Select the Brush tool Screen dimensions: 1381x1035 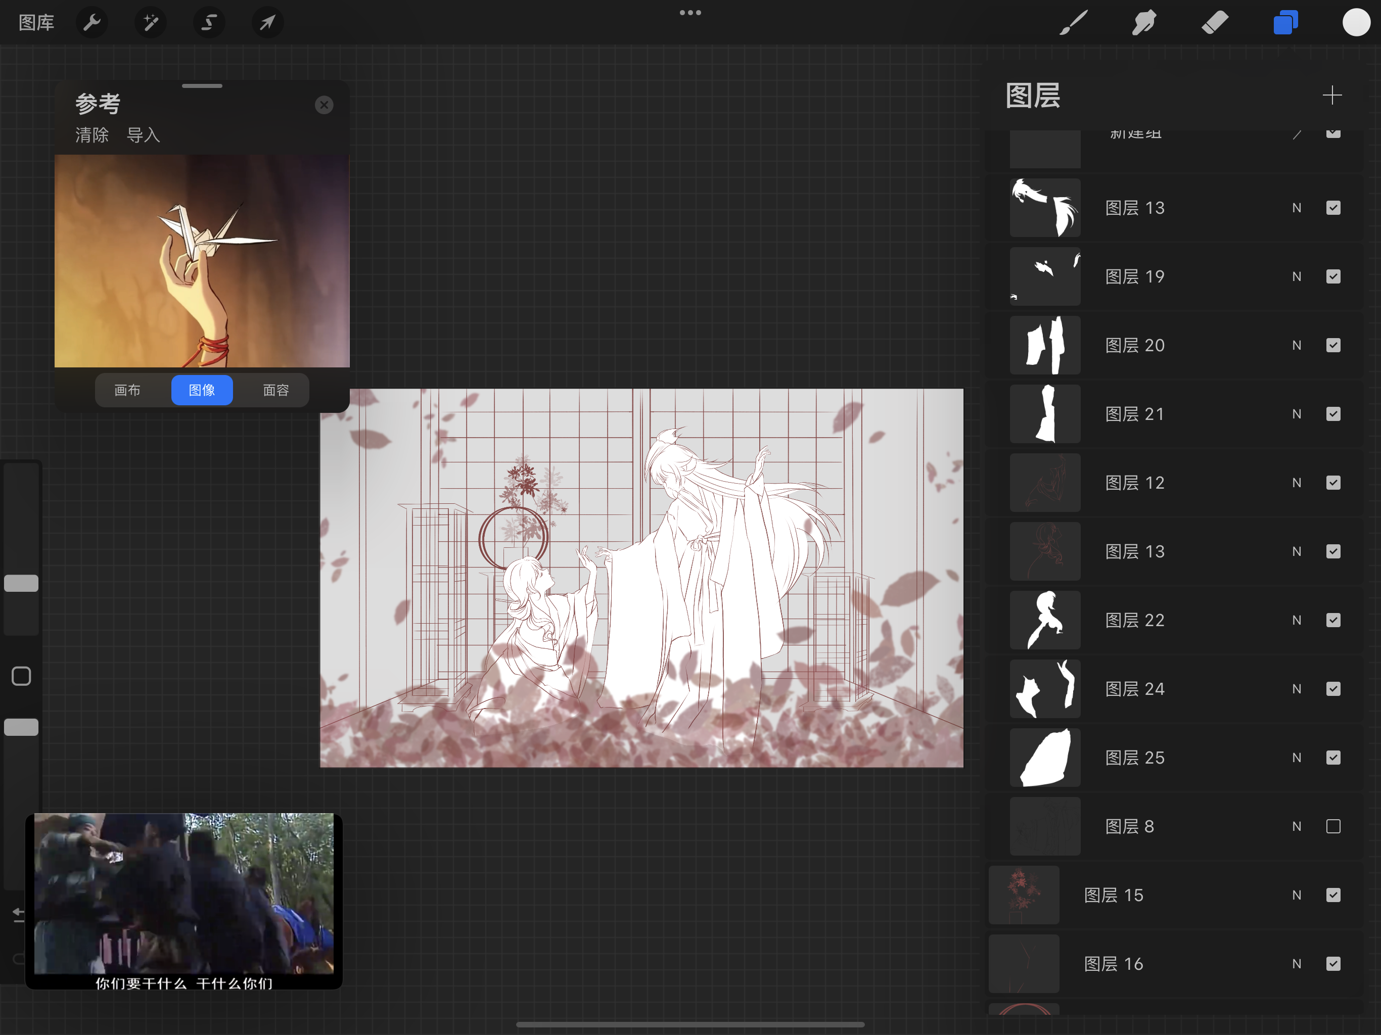click(1074, 23)
